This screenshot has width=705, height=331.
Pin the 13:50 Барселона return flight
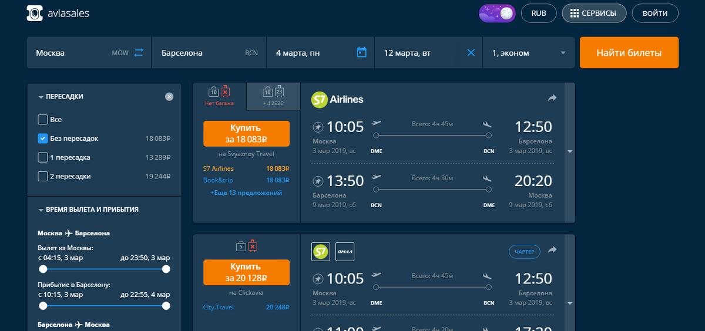[317, 181]
